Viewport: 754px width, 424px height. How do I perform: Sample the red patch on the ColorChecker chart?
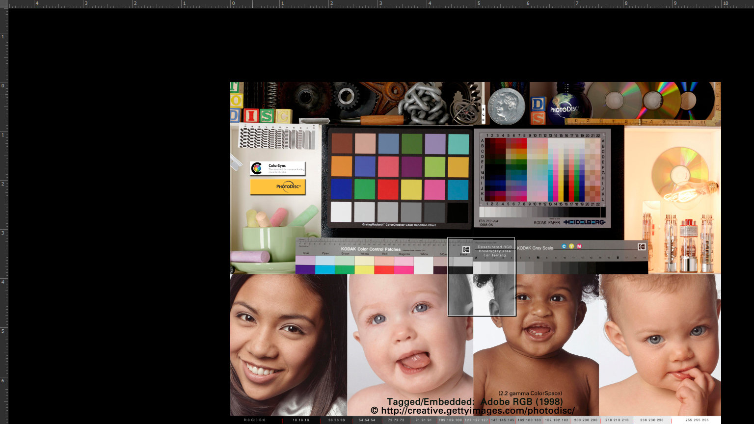(x=388, y=189)
